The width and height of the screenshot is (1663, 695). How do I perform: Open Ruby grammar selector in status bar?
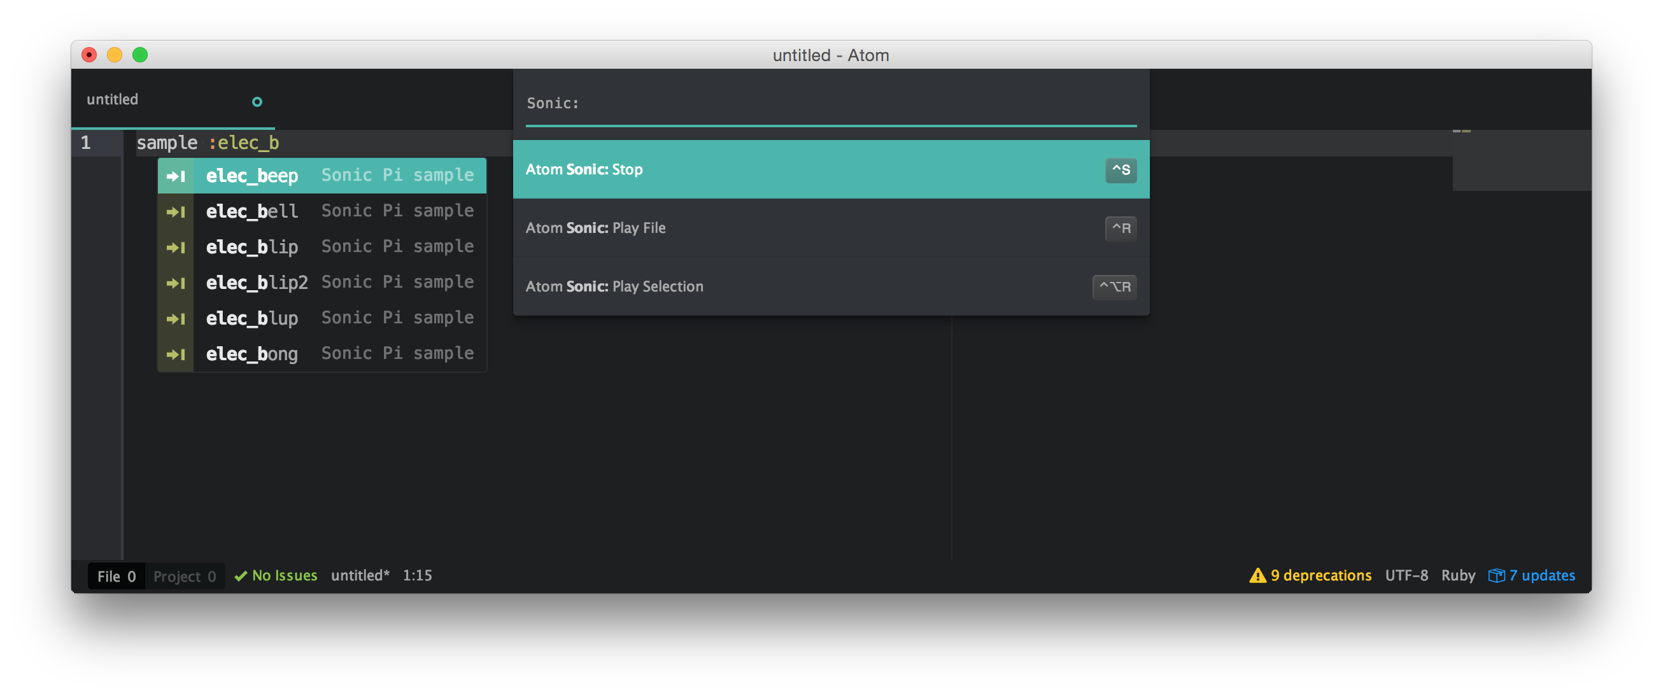pos(1458,575)
